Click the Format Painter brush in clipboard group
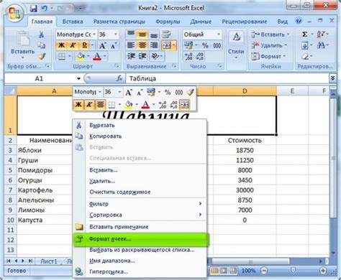Screen dimensions: 341x280 pyautogui.click(x=42, y=57)
